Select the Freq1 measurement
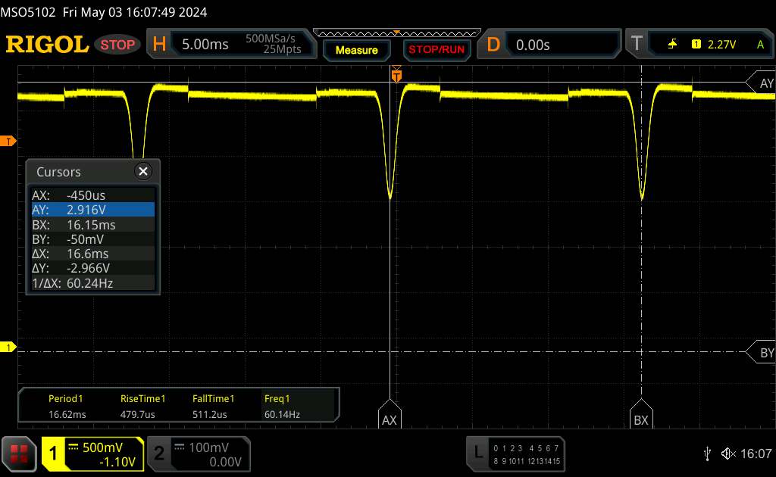This screenshot has width=776, height=477. (x=282, y=406)
